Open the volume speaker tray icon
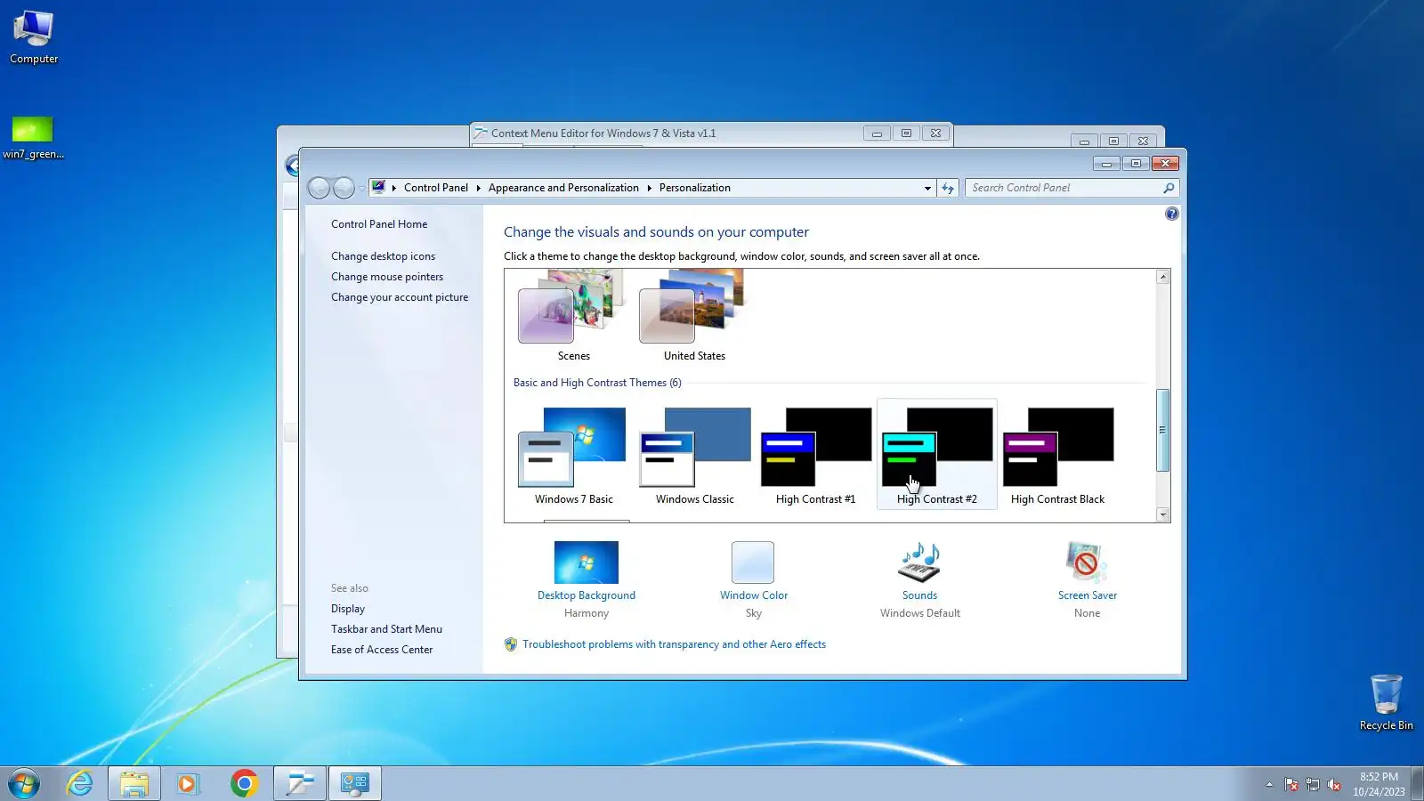1424x801 pixels. [1334, 784]
